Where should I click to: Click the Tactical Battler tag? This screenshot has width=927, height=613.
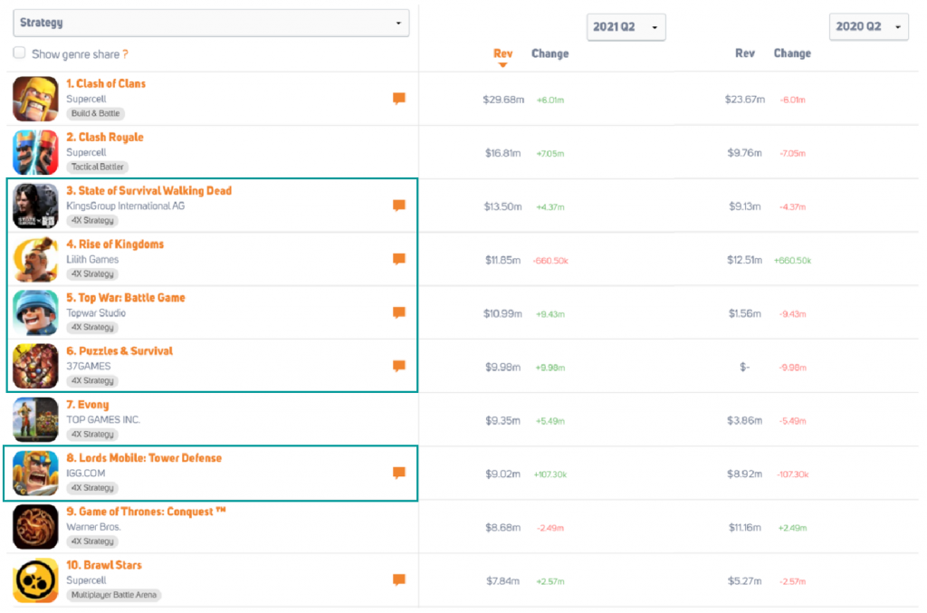[98, 168]
